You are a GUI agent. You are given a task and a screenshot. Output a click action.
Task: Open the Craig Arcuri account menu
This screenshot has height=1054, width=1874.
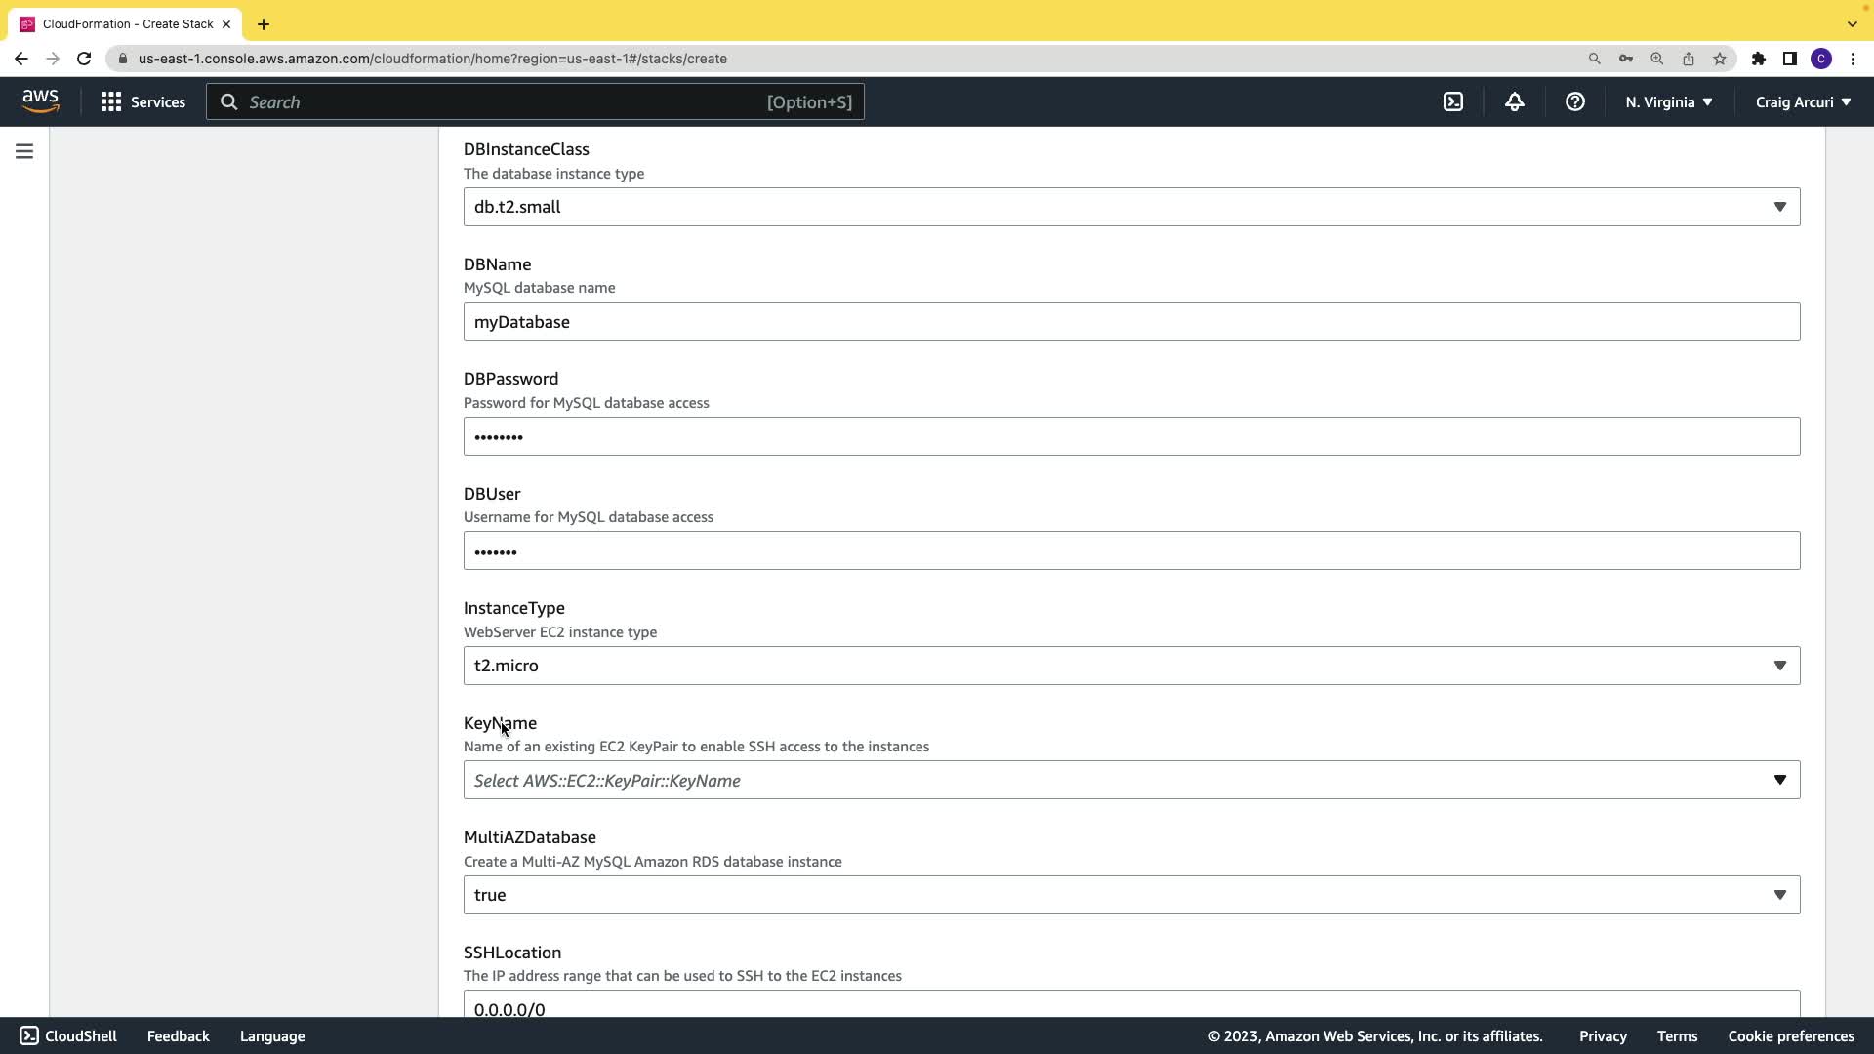coord(1802,101)
